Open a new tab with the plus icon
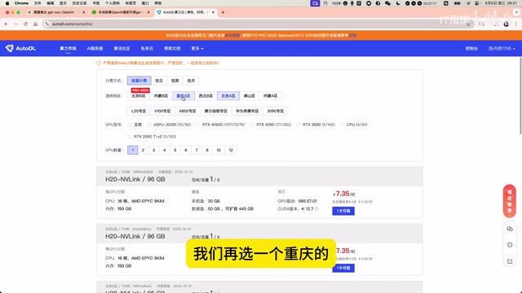 (223, 12)
